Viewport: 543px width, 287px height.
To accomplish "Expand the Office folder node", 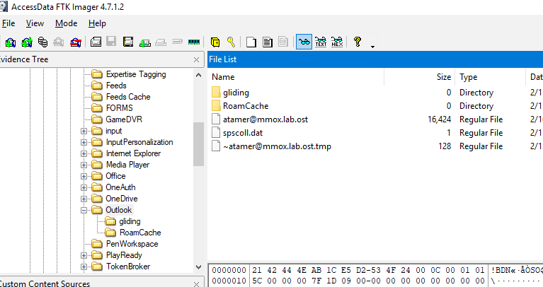I will pyautogui.click(x=84, y=176).
